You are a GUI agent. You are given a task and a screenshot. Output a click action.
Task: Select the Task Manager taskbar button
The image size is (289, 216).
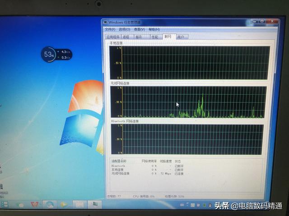(95, 205)
